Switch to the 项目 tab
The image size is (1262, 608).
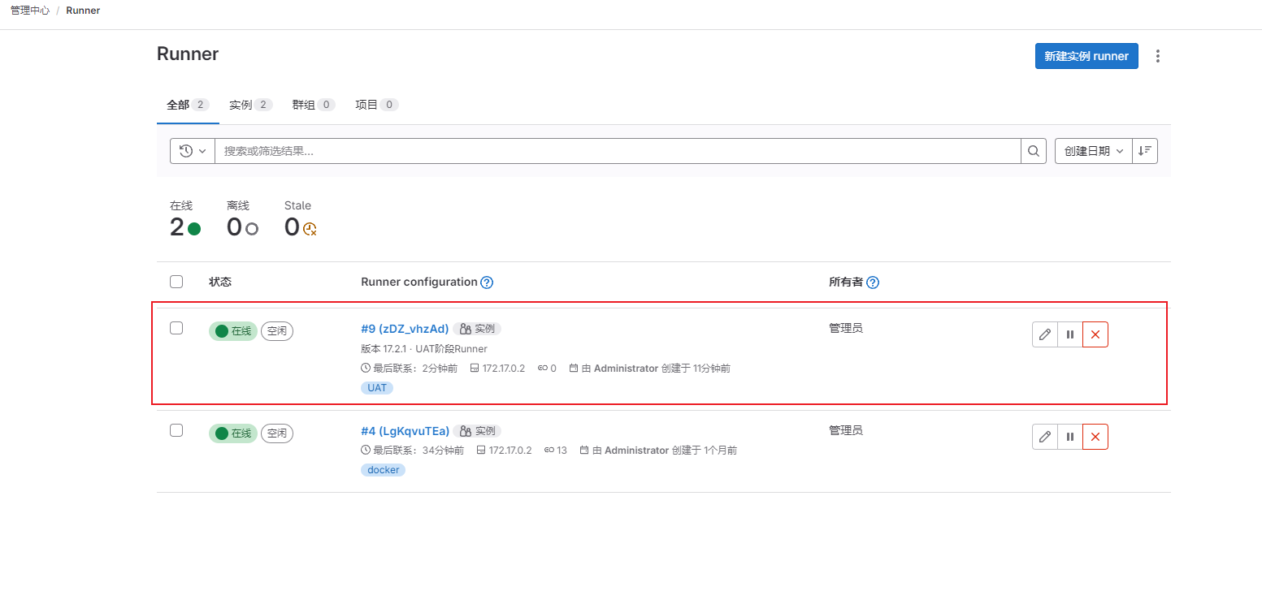(x=376, y=105)
